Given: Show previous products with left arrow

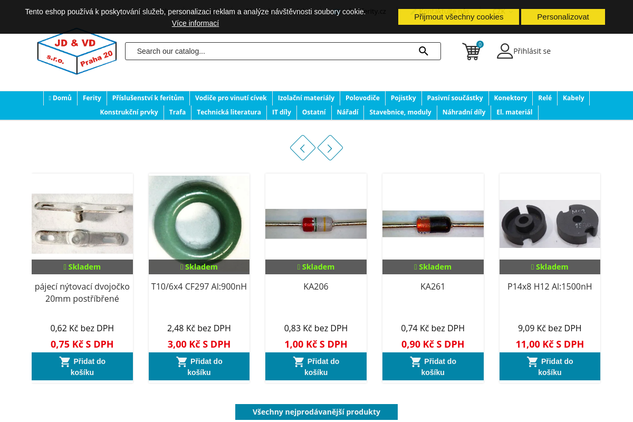Looking at the screenshot, I should tap(303, 148).
